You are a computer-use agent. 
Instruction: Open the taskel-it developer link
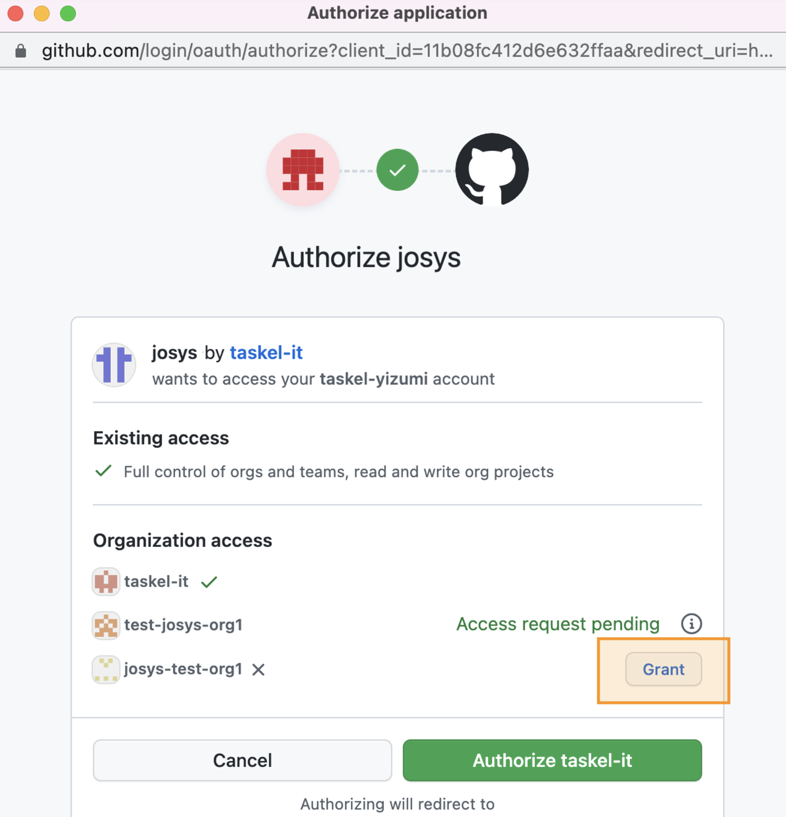click(x=266, y=353)
